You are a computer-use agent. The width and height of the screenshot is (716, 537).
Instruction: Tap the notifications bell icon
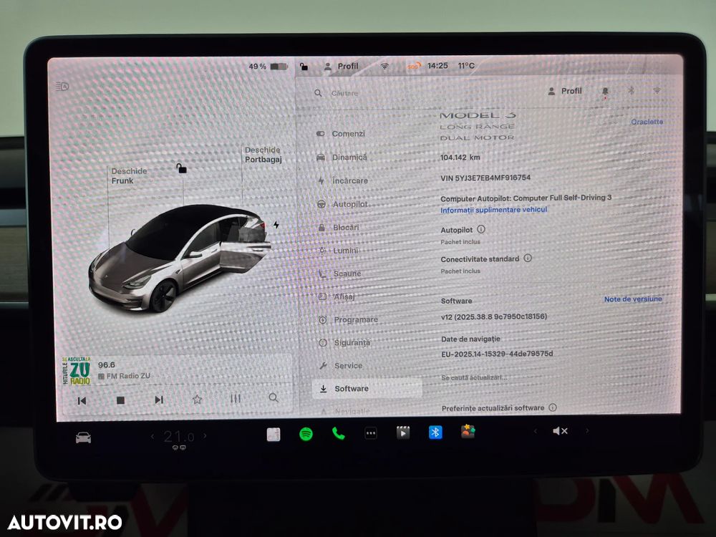tap(605, 92)
